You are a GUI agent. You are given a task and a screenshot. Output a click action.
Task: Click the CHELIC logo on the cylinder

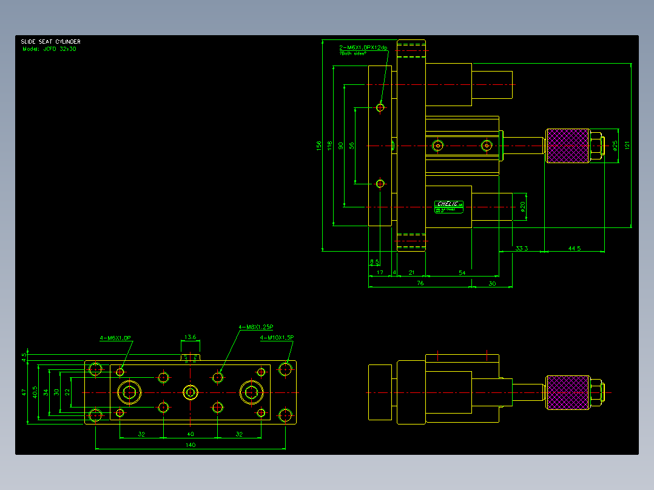click(449, 207)
